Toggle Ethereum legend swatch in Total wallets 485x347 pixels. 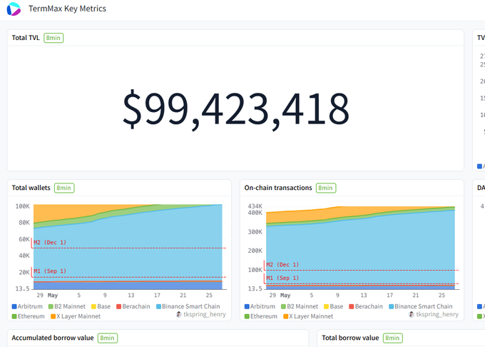[14, 316]
